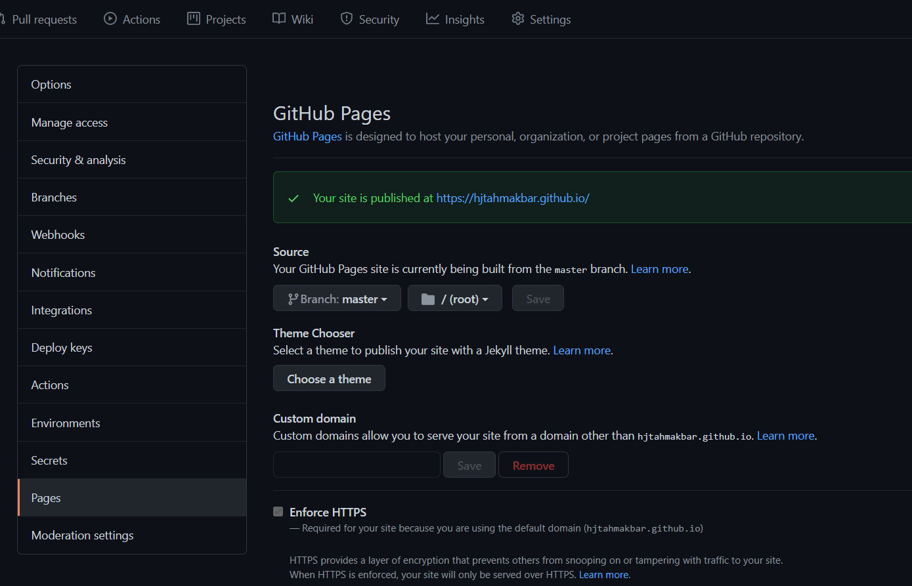Open Learn more link under Theme Chooser
The width and height of the screenshot is (912, 586).
tap(582, 350)
